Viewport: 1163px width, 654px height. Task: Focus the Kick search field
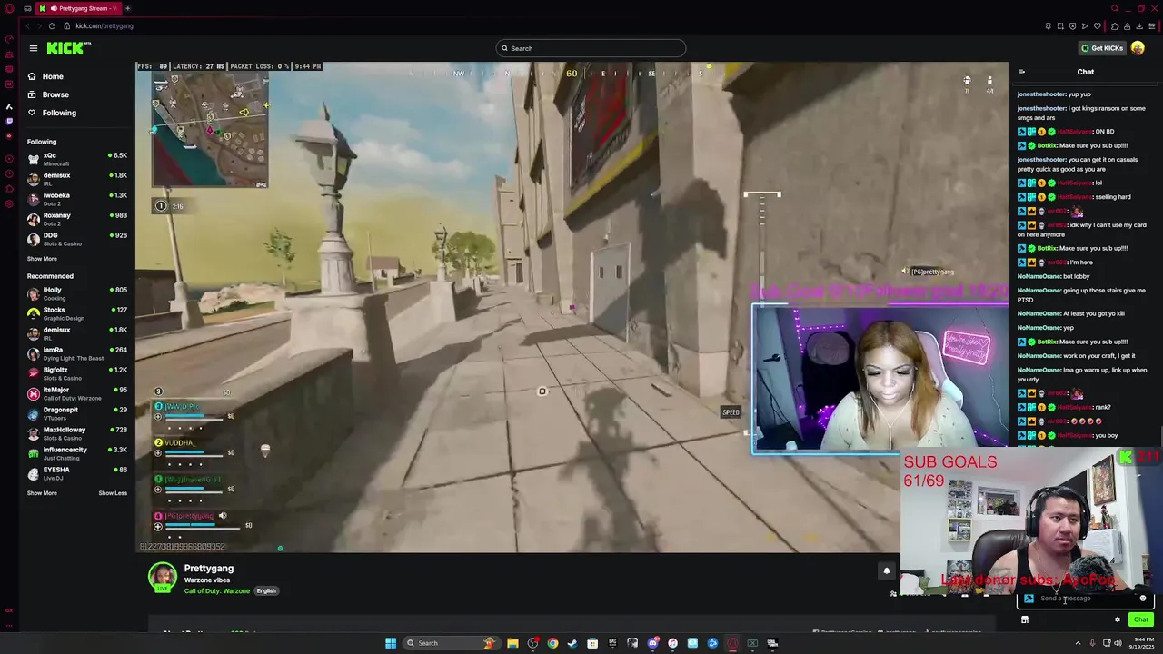(591, 48)
